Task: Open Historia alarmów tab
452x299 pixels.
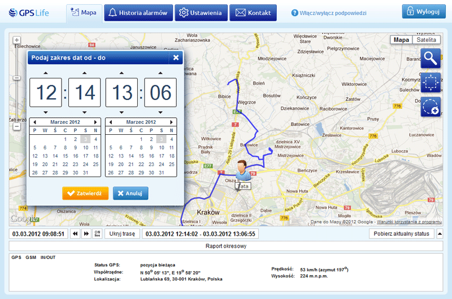Action: 138,13
